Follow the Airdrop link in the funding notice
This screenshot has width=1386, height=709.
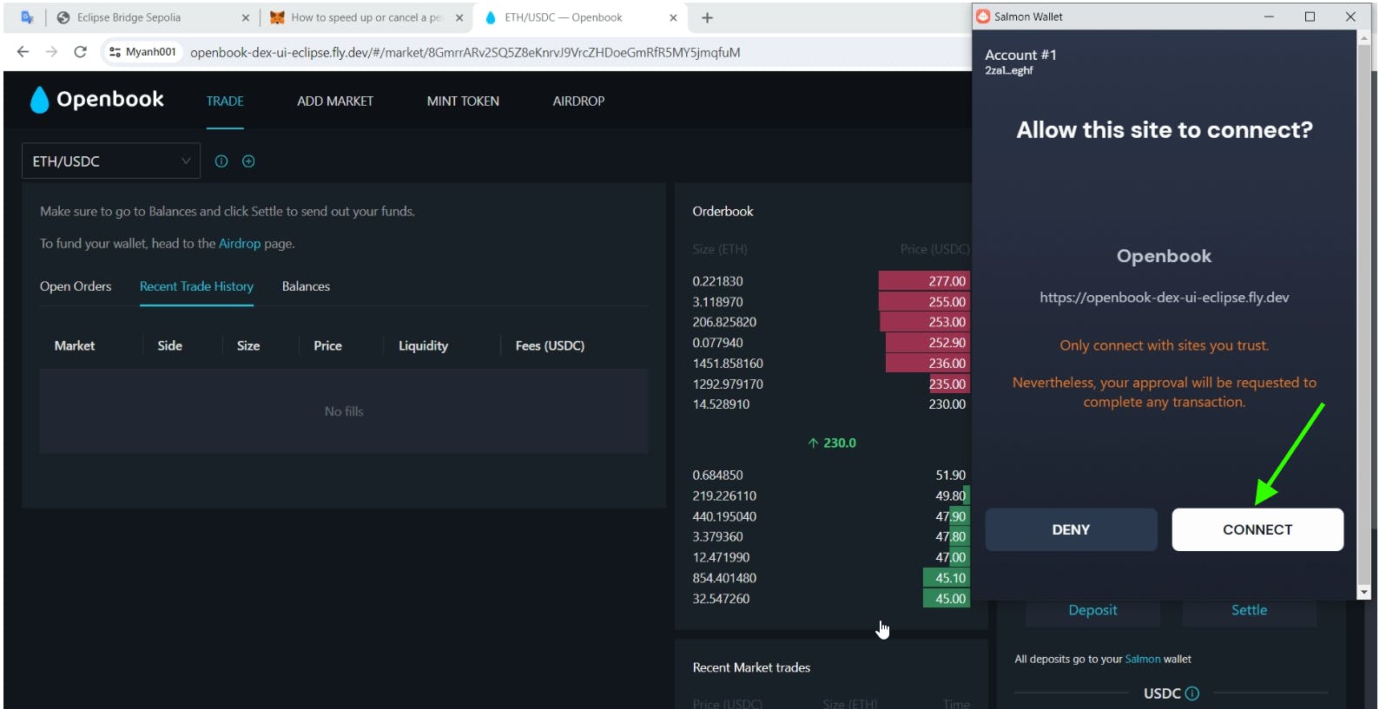240,244
